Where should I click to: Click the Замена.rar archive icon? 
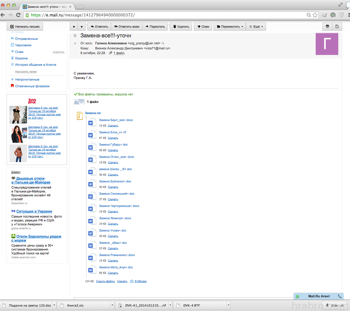(80, 115)
